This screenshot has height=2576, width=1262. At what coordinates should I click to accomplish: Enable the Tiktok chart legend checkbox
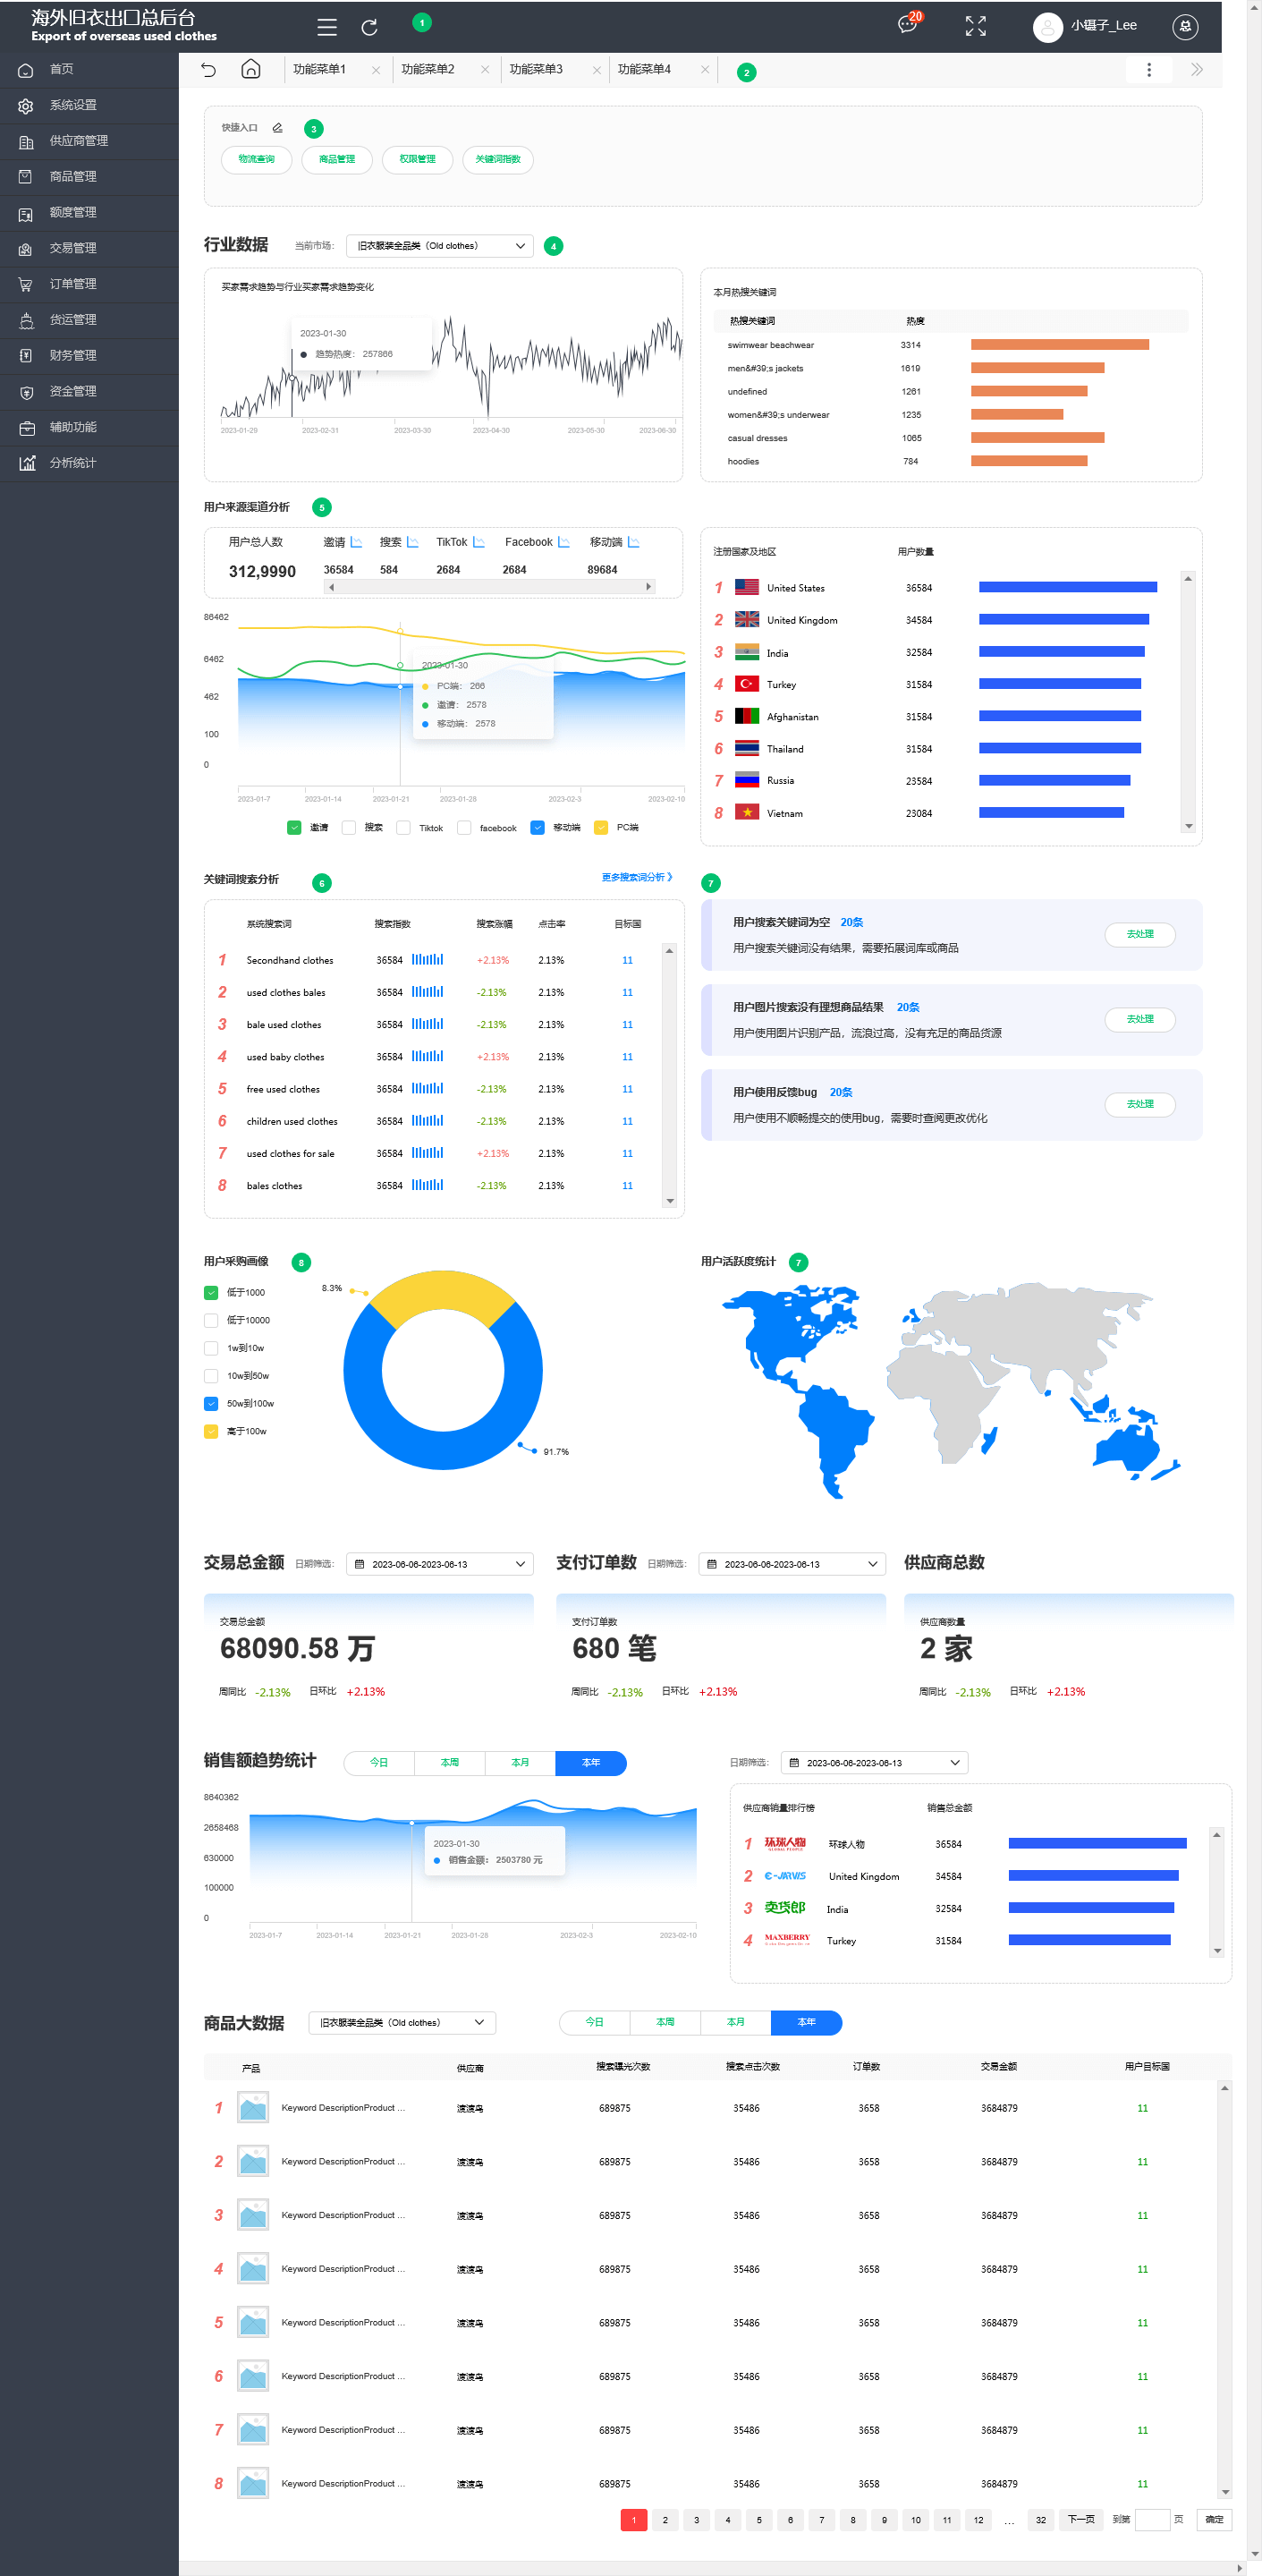pyautogui.click(x=404, y=827)
